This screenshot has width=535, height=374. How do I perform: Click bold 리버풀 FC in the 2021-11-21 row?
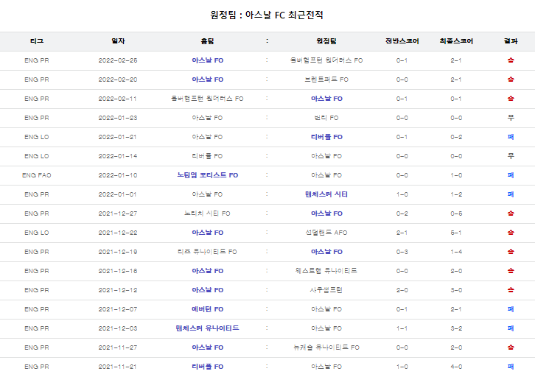(207, 367)
